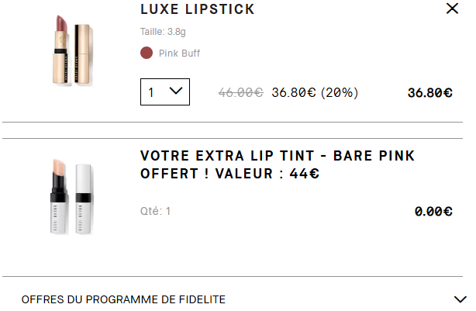Click the 0.00€ free gift price
This screenshot has width=476, height=311.
tap(433, 212)
